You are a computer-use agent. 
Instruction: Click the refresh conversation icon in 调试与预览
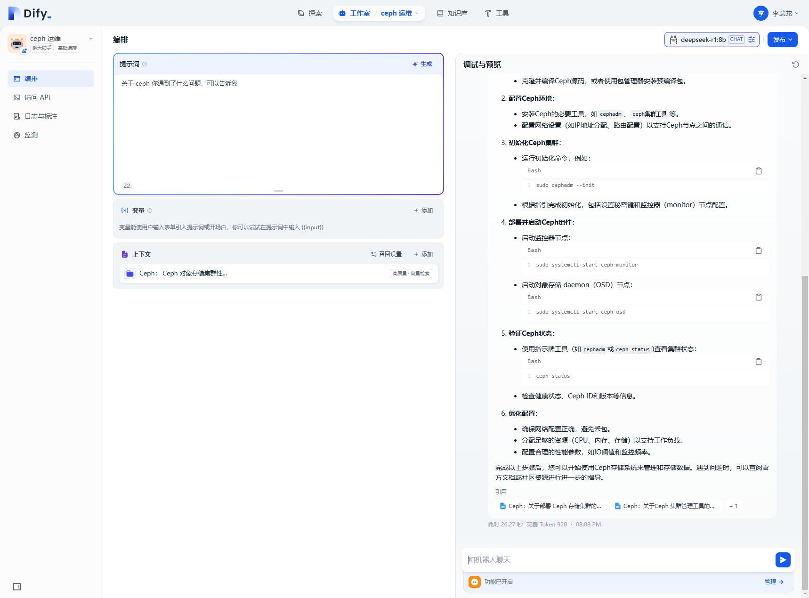click(795, 65)
